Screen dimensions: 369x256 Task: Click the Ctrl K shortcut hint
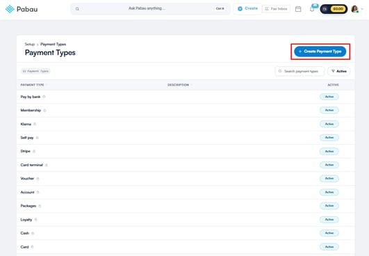coord(220,9)
